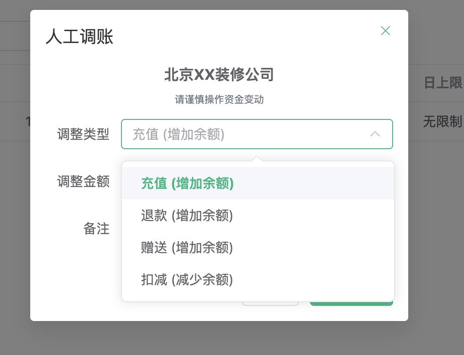Click the 备注 field label

pos(96,228)
